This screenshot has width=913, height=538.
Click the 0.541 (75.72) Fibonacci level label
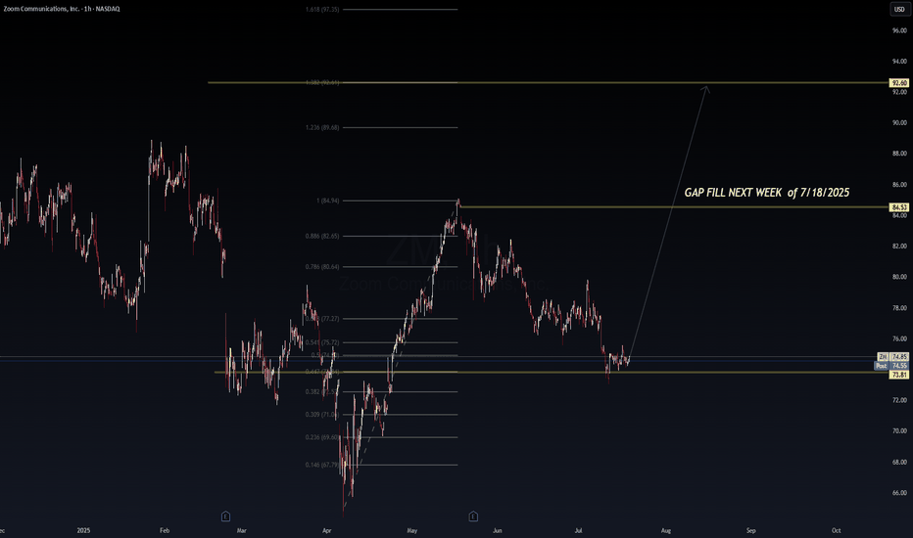322,342
